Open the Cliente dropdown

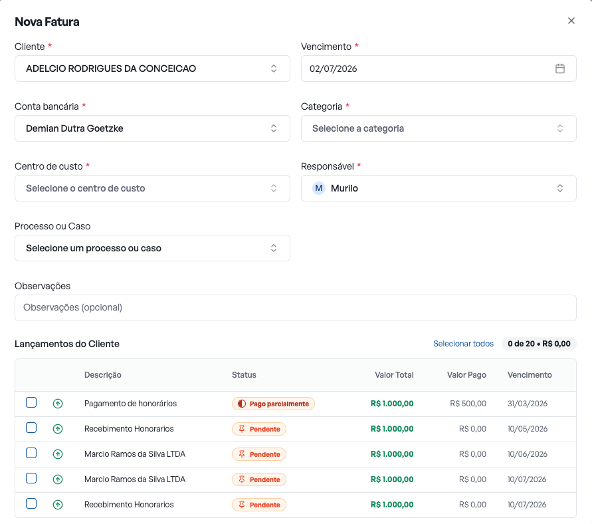coord(152,68)
